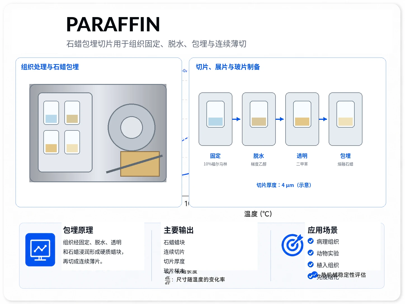Select the 脱水 step container icon

259,119
